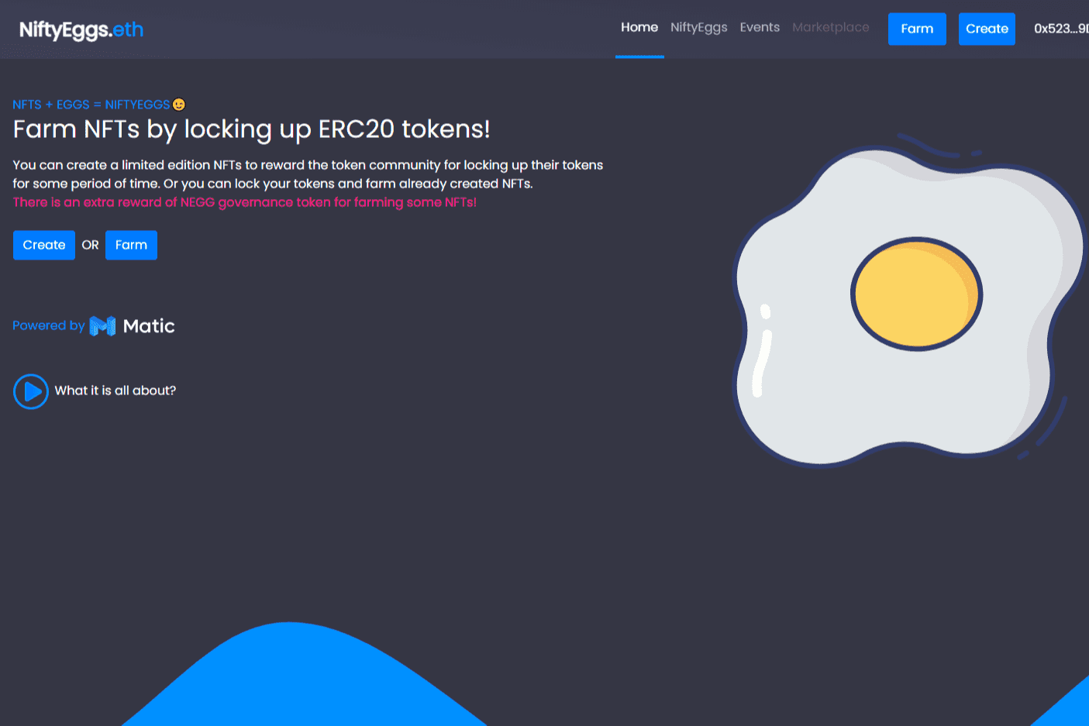Image resolution: width=1089 pixels, height=726 pixels.
Task: Click the pink NEGG governance token notice
Action: coord(244,202)
